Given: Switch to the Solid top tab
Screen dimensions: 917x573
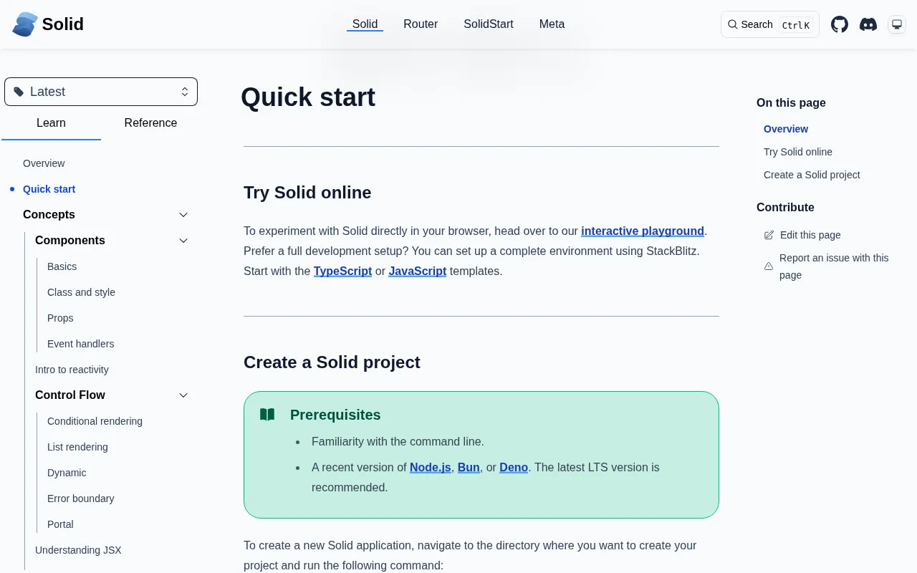Looking at the screenshot, I should pyautogui.click(x=365, y=24).
